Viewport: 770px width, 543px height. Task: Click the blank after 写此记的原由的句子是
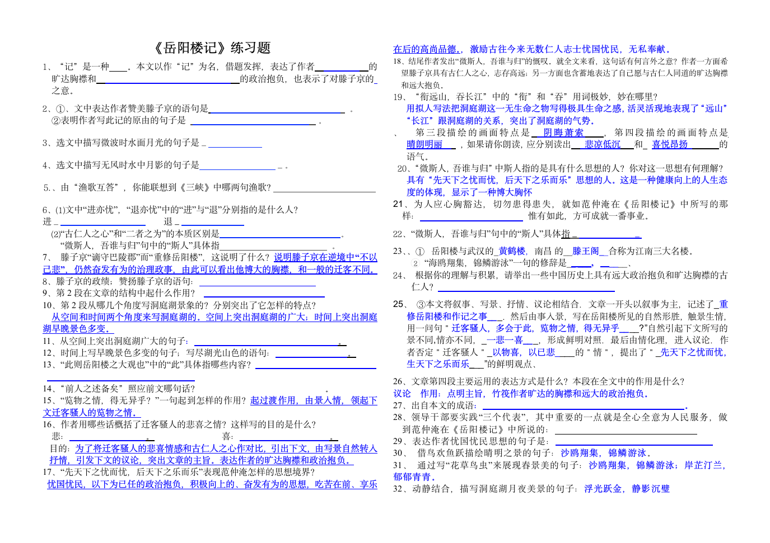(x=253, y=121)
